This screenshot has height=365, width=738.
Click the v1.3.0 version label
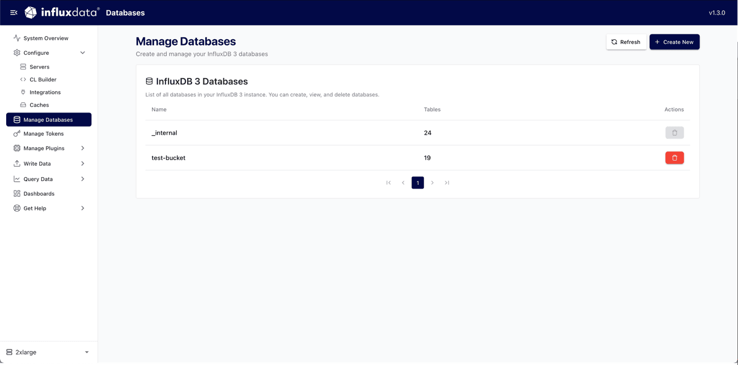click(717, 12)
